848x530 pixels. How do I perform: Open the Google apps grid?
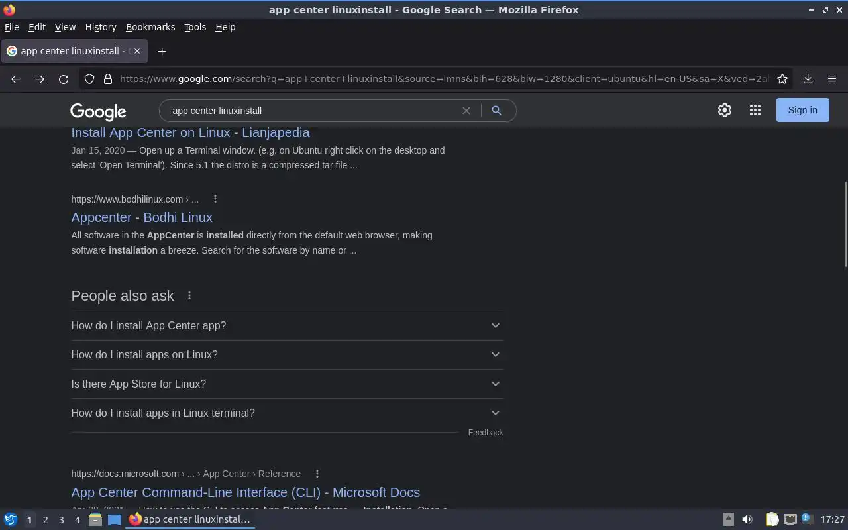755,110
